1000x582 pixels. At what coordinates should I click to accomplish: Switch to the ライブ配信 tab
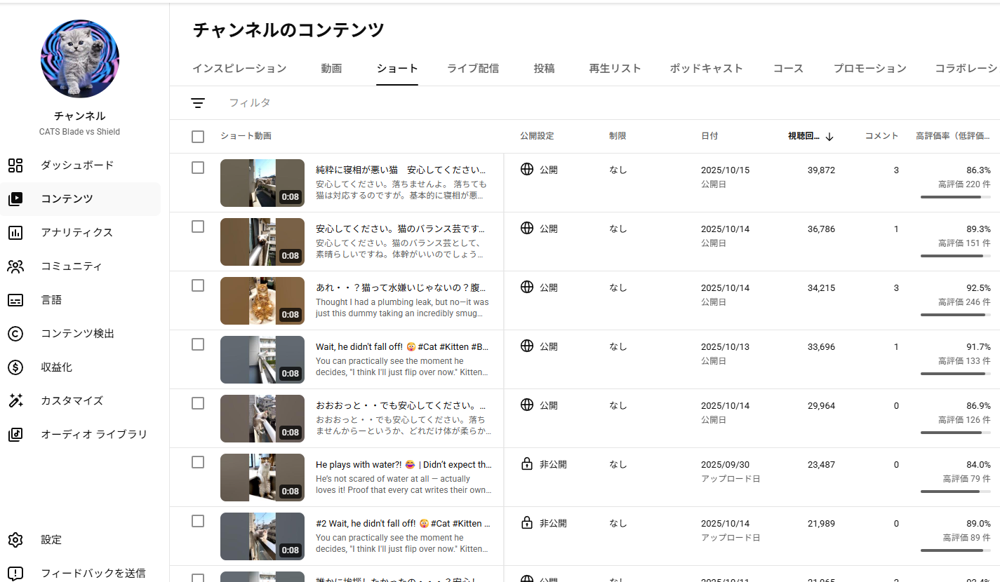coord(473,69)
